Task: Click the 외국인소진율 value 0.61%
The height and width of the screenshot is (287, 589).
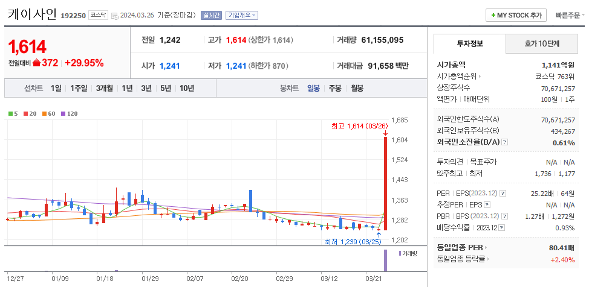Action: (x=564, y=143)
